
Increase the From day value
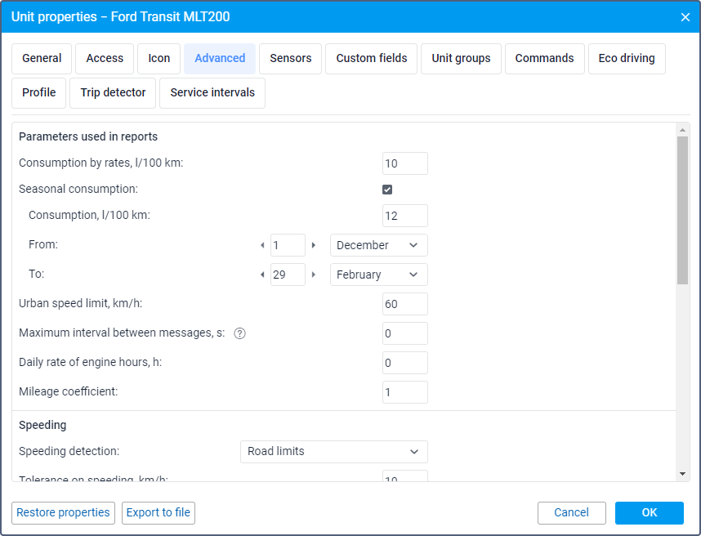coord(314,245)
